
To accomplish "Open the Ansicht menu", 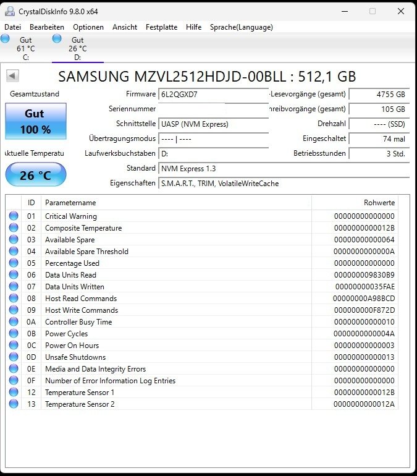I will 125,27.
